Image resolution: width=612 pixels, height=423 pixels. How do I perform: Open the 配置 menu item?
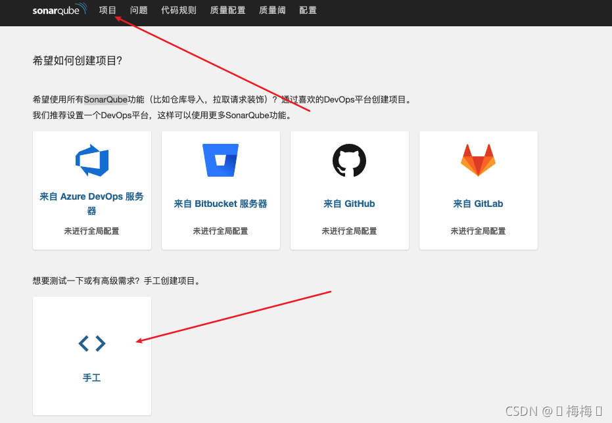(x=308, y=10)
